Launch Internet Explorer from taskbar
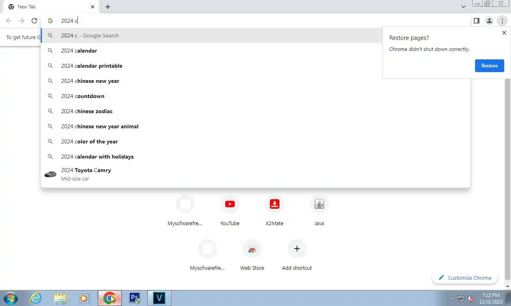The height and width of the screenshot is (306, 511). [x=36, y=298]
